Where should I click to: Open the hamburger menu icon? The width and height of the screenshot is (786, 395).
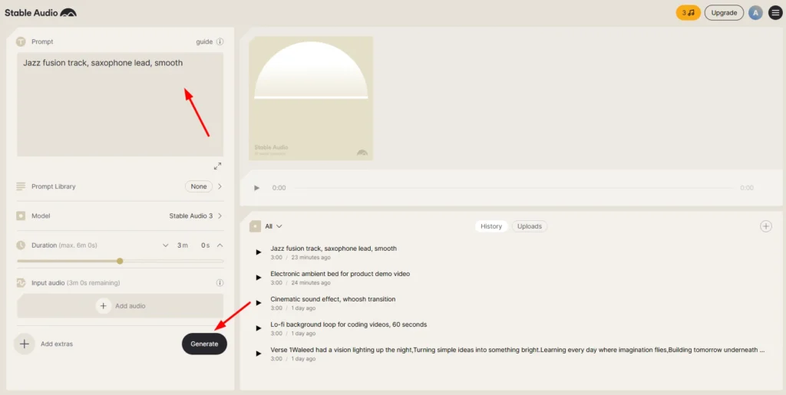775,13
